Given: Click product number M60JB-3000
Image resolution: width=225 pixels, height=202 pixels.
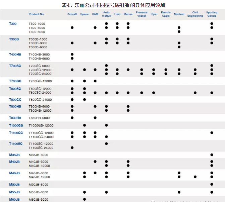Looking at the screenshot, I should (38, 199).
